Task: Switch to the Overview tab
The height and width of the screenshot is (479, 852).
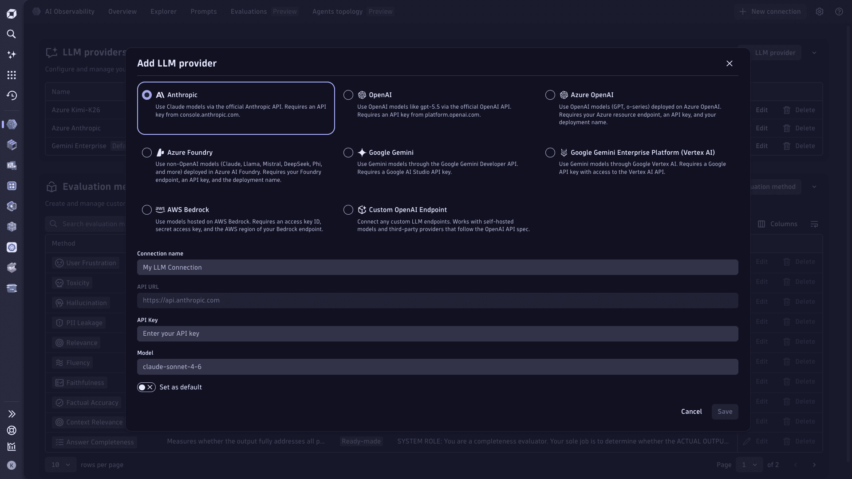Action: click(122, 12)
